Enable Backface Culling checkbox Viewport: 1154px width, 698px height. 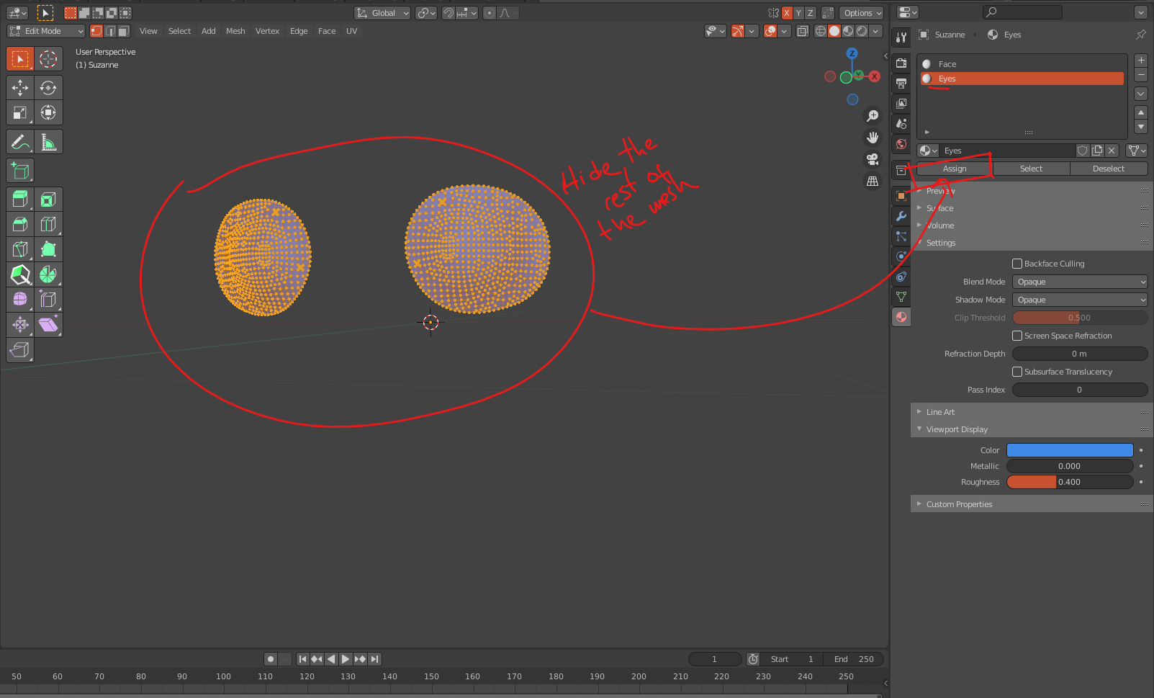pyautogui.click(x=1017, y=264)
